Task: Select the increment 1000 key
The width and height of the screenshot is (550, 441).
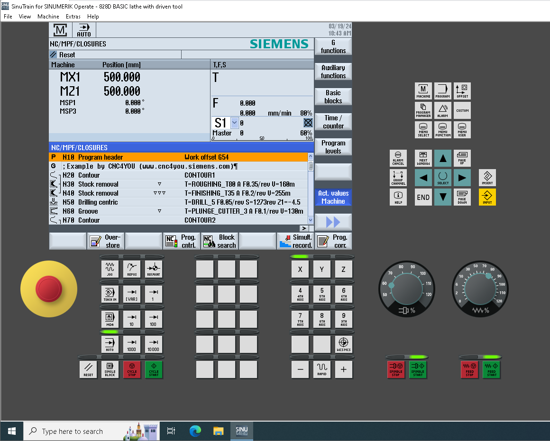Action: pos(132,344)
